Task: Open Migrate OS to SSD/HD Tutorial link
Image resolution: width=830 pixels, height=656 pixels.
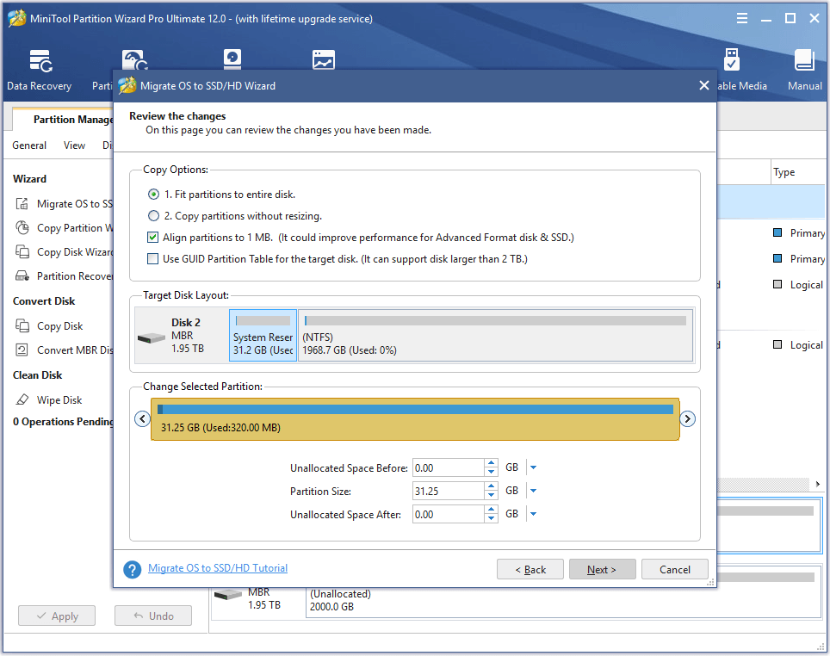Action: coord(218,568)
